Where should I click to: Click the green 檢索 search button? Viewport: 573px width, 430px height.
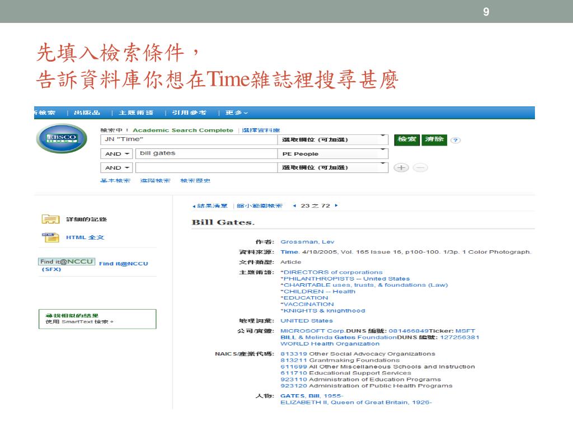tap(407, 139)
